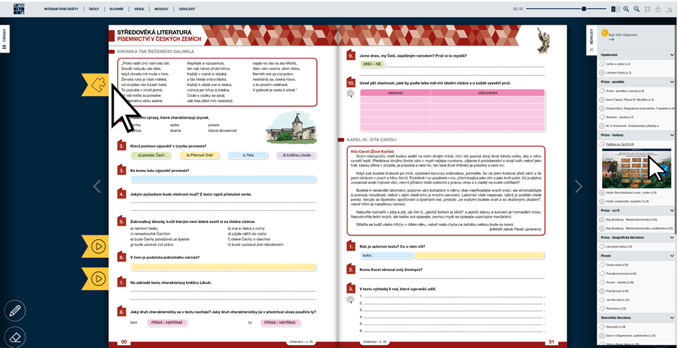This screenshot has height=348, width=678.
Task: Choose answer c) Teta
Action: tap(248, 156)
